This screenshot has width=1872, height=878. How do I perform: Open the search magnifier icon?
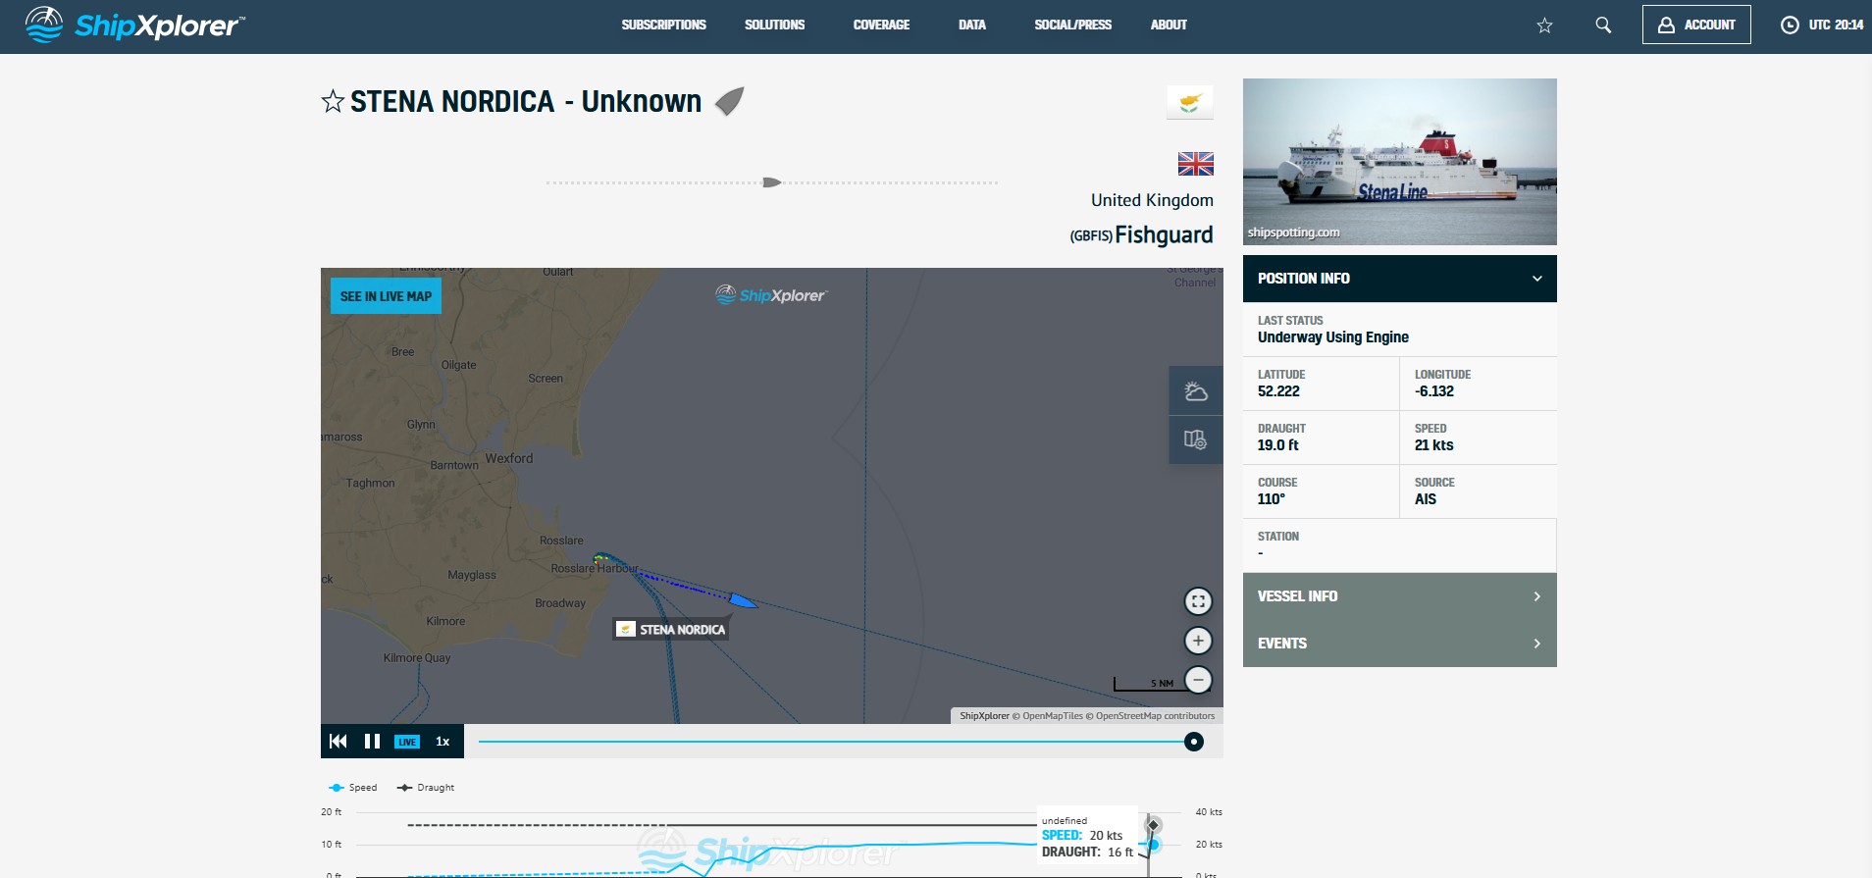1603,26
